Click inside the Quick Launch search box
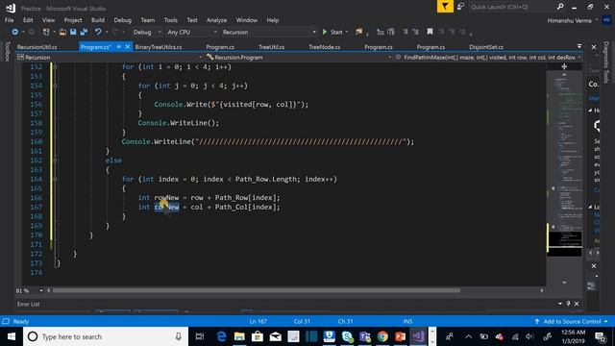Image resolution: width=615 pixels, height=346 pixels. 512,7
